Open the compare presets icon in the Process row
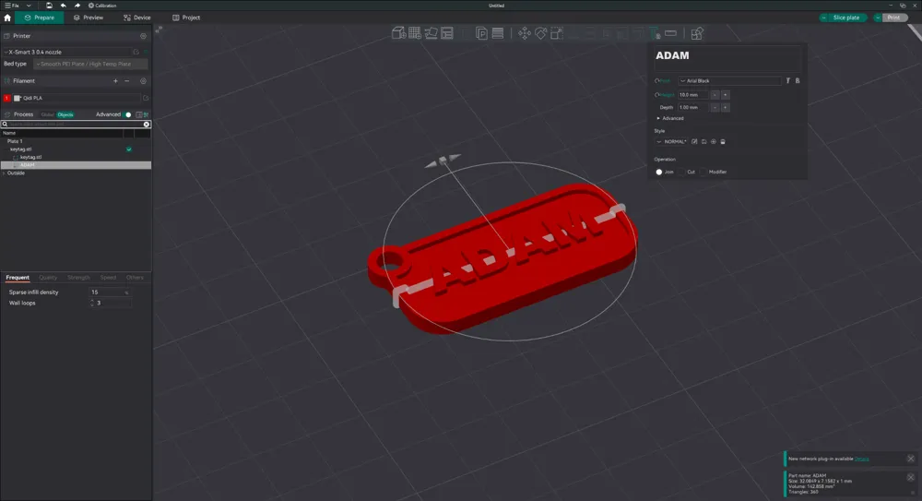This screenshot has height=501, width=922. tap(139, 114)
